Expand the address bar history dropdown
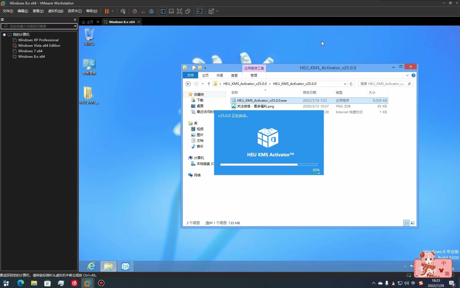 345,84
